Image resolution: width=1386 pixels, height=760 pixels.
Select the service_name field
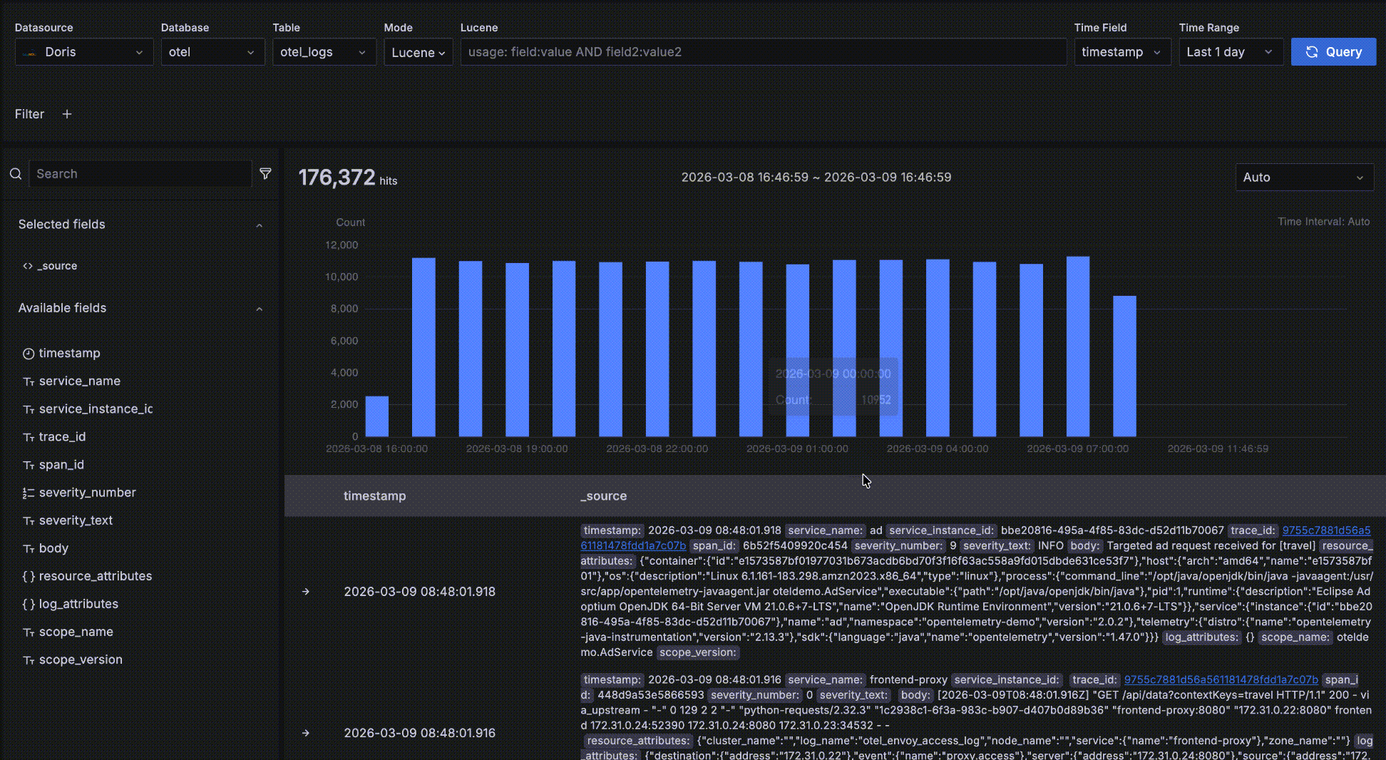pos(80,381)
